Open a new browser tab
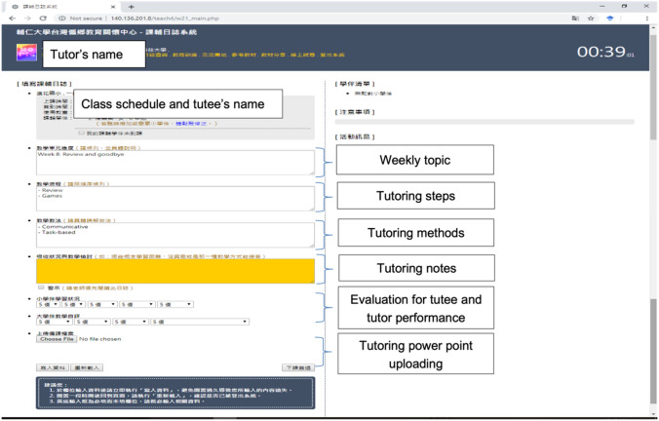Viewport: 659px width, 421px height. click(x=131, y=6)
